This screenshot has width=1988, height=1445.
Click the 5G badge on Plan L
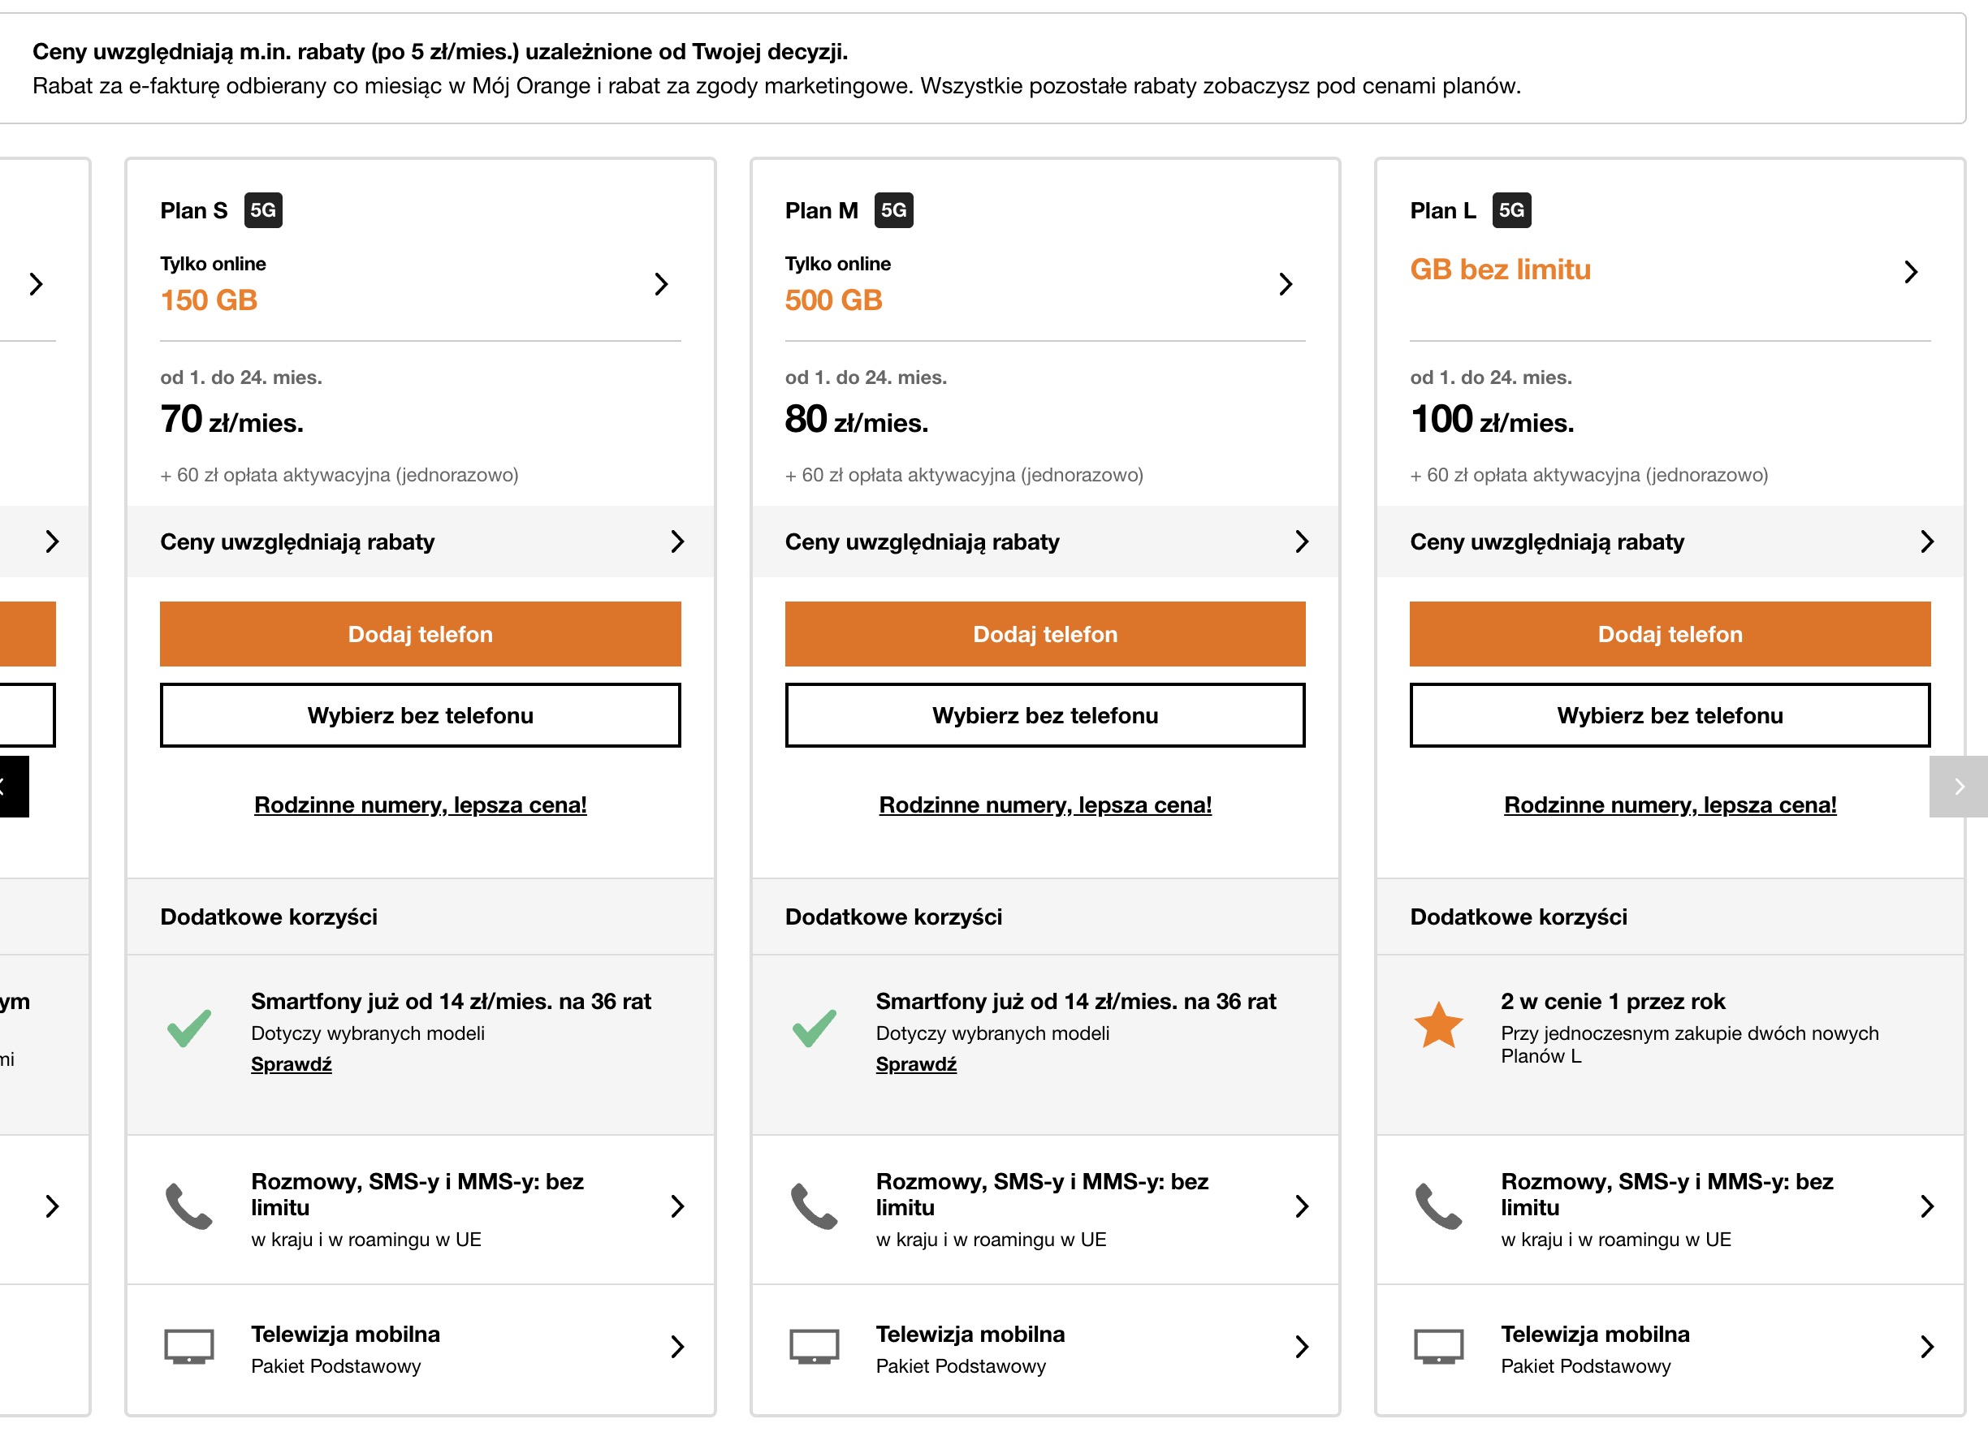(1511, 210)
